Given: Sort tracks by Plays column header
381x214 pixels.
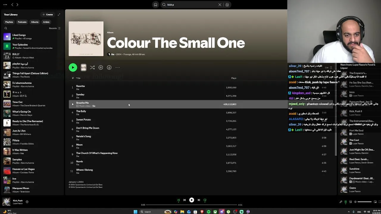Looking at the screenshot, I should 234,78.
